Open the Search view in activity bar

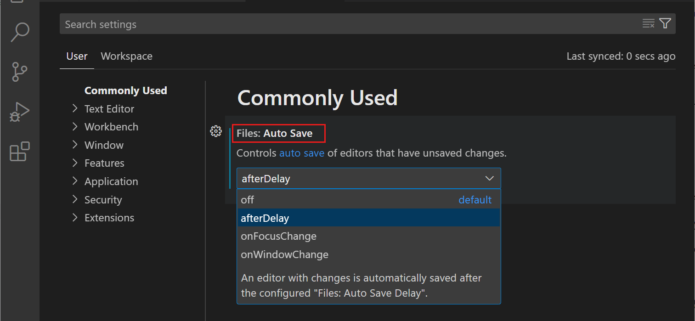click(20, 32)
